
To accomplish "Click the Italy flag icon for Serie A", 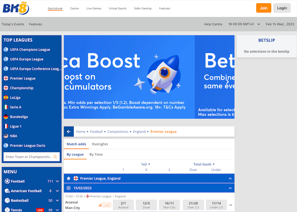I will pyautogui.click(x=6, y=107).
